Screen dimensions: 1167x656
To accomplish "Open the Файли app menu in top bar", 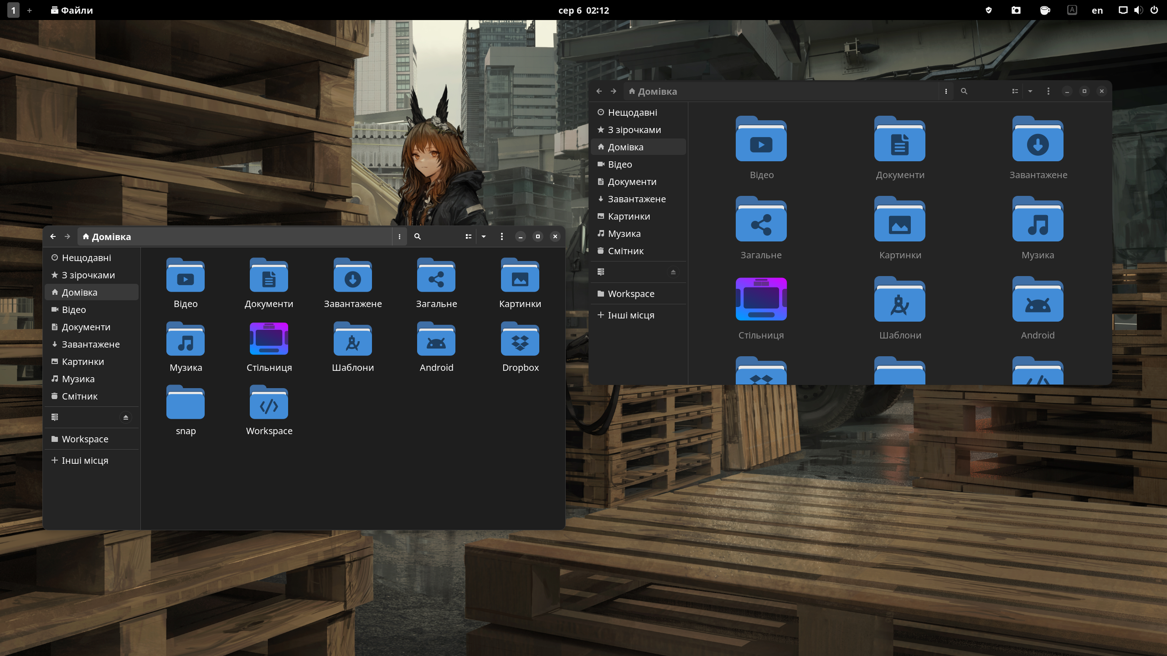I will [72, 10].
